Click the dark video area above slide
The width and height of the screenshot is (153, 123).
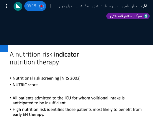click(x=76, y=32)
